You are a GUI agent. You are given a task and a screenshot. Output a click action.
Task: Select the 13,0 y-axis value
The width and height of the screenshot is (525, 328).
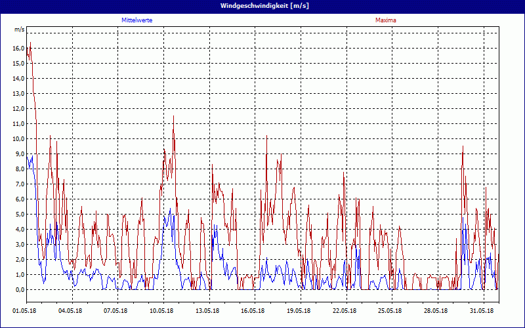[x=18, y=93]
